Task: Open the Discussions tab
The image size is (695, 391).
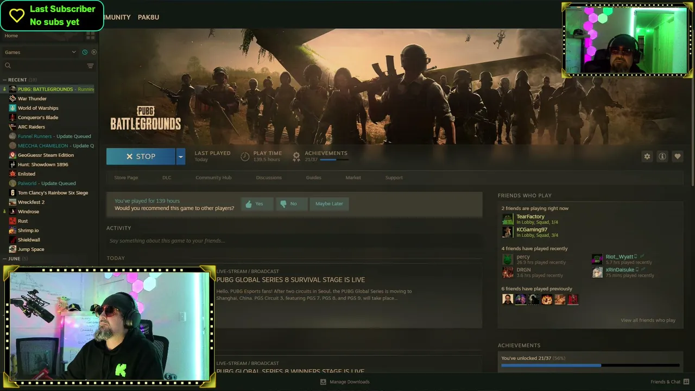Action: pyautogui.click(x=269, y=178)
